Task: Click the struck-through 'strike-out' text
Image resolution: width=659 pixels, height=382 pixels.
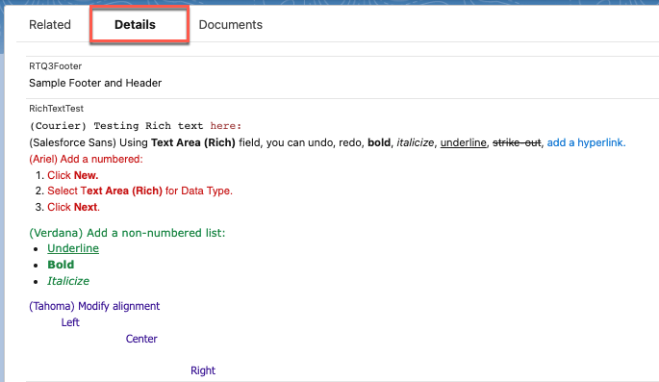Action: tap(517, 142)
